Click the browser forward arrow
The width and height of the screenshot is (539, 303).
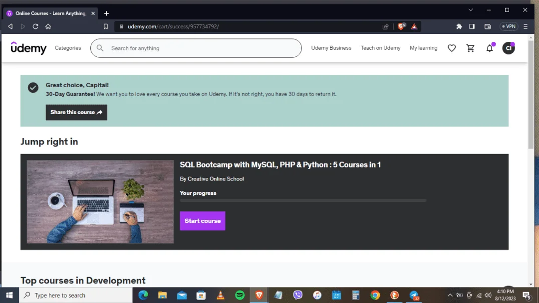click(22, 26)
